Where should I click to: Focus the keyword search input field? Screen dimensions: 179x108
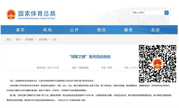147,13
